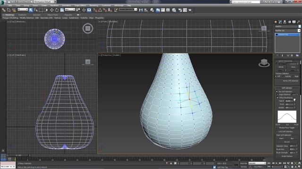302x169 pixels.
Task: Click the Select by Name tool
Action: click(x=36, y=10)
